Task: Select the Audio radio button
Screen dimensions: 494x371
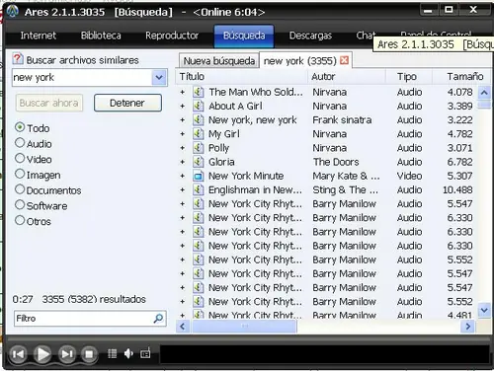Action: [x=20, y=143]
